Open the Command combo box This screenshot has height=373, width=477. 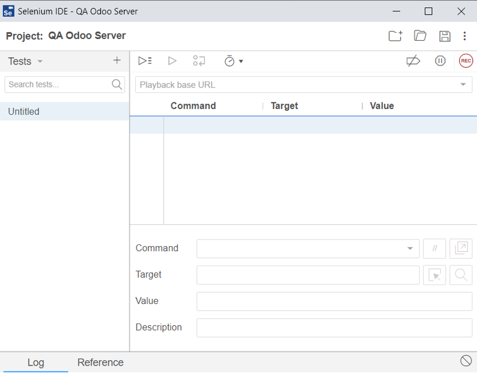pyautogui.click(x=308, y=248)
